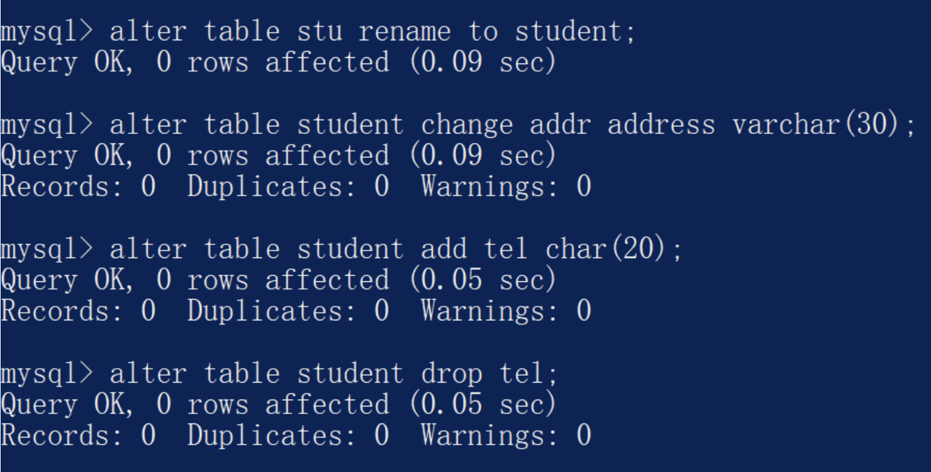Click '(0.05 sec)' below the drop tel command
Image resolution: width=931 pixels, height=472 pixels.
pos(482,405)
